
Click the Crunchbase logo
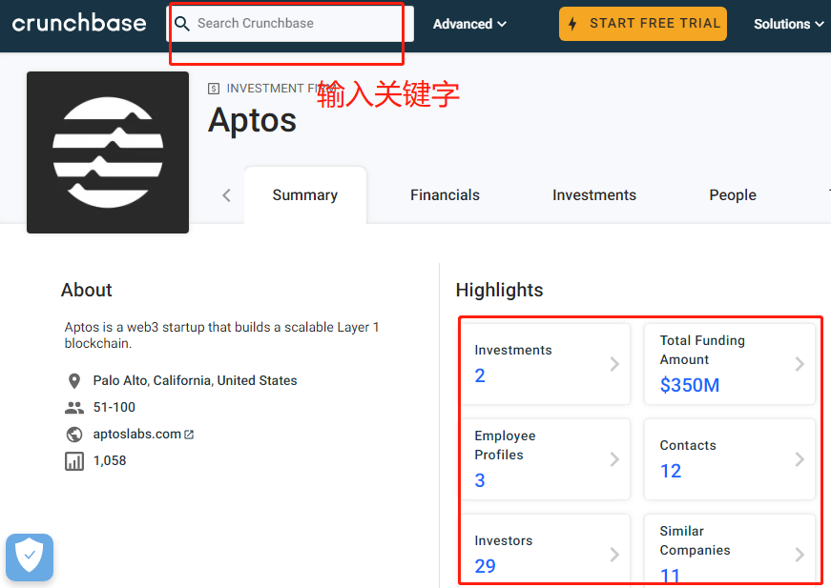click(x=79, y=23)
